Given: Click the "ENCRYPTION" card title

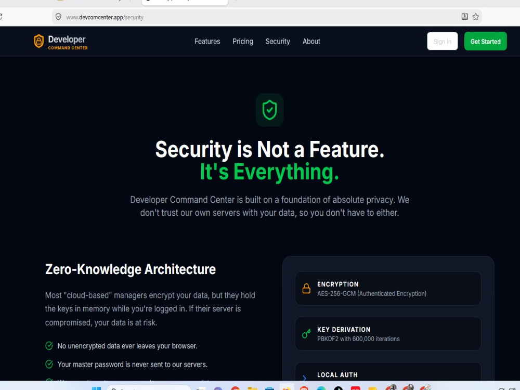Looking at the screenshot, I should 337,284.
